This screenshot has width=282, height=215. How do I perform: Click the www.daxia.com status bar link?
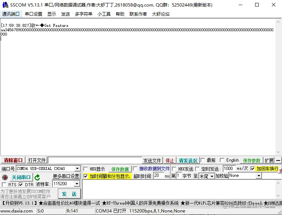[x=16, y=211]
